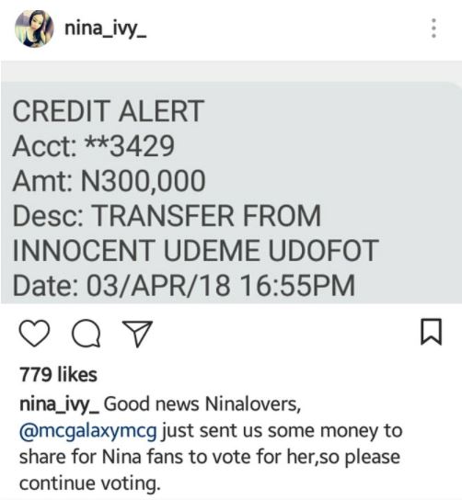462x500 pixels.
Task: Tap caption text Good news Ninalovers
Action: (202, 404)
